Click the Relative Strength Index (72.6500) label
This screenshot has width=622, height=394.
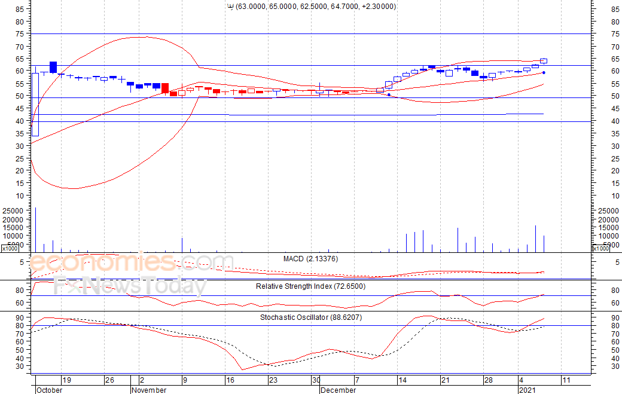(x=310, y=286)
